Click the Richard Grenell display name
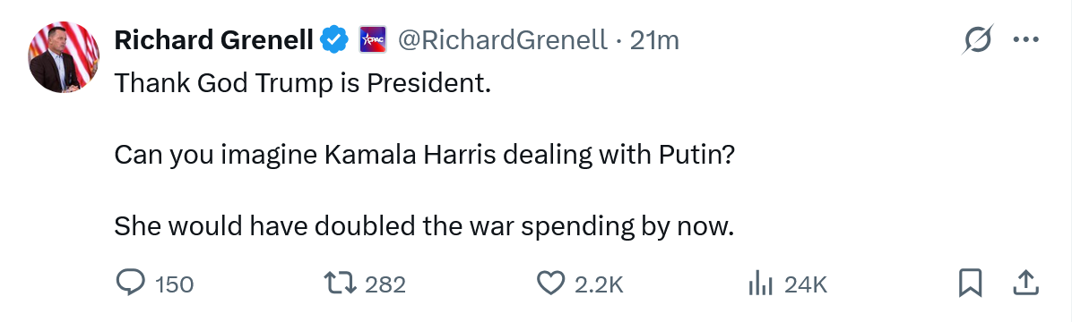Viewport: 1072px width, 322px height. pos(214,41)
